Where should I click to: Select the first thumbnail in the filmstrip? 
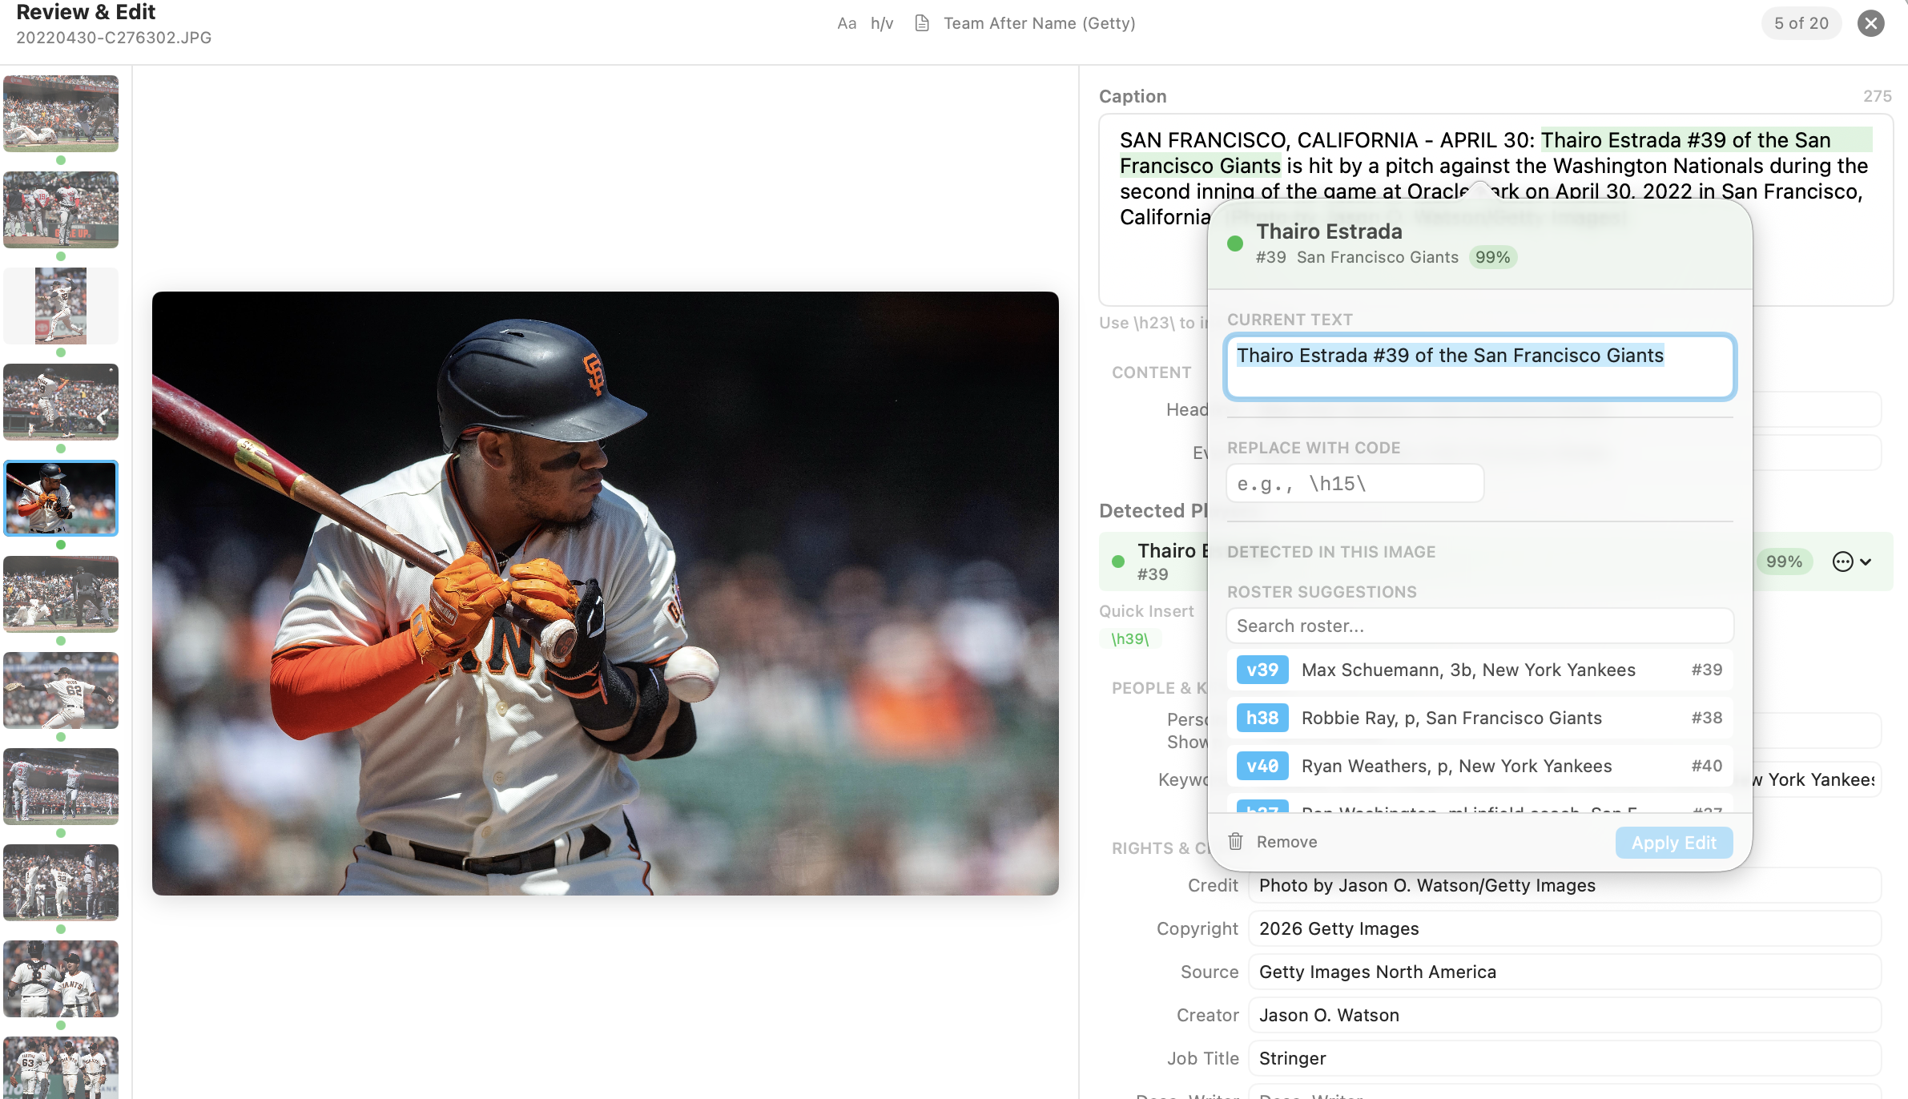(x=61, y=113)
